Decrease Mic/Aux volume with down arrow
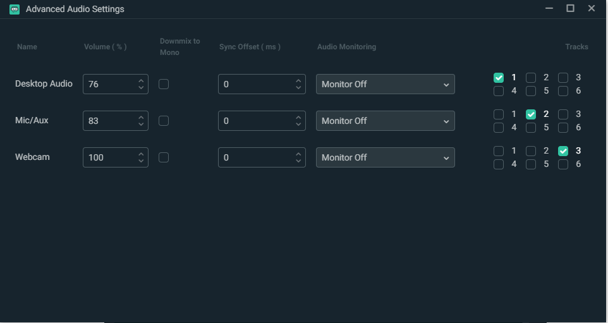The height and width of the screenshot is (323, 608). click(141, 125)
